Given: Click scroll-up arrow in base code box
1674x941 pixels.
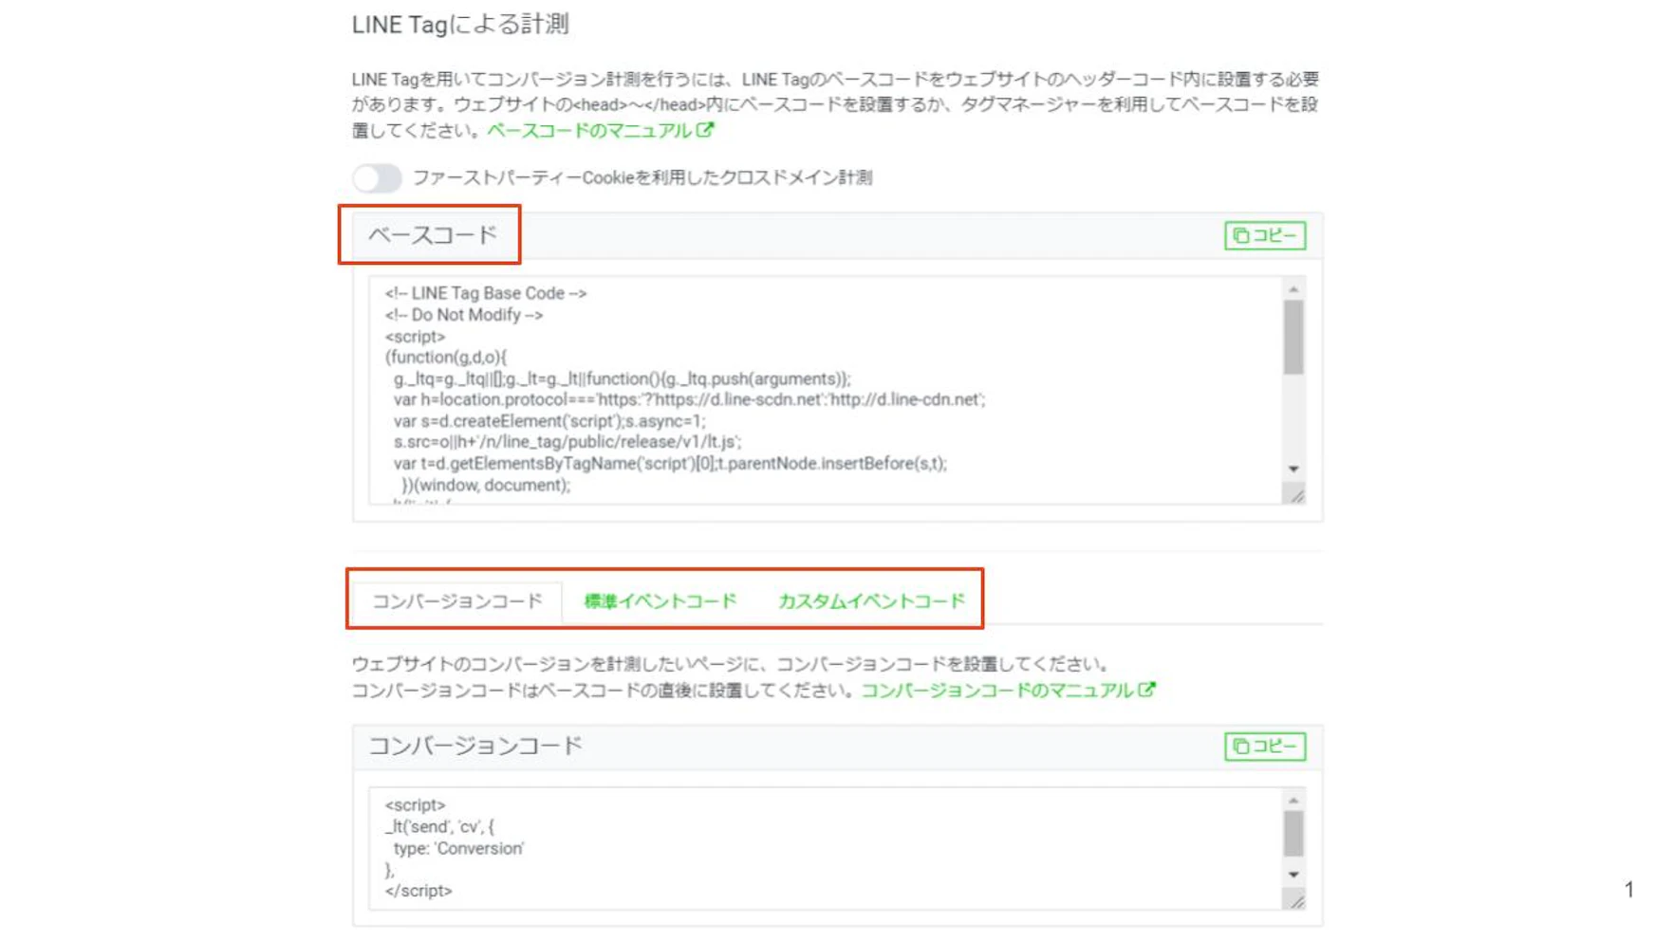Looking at the screenshot, I should [1293, 289].
